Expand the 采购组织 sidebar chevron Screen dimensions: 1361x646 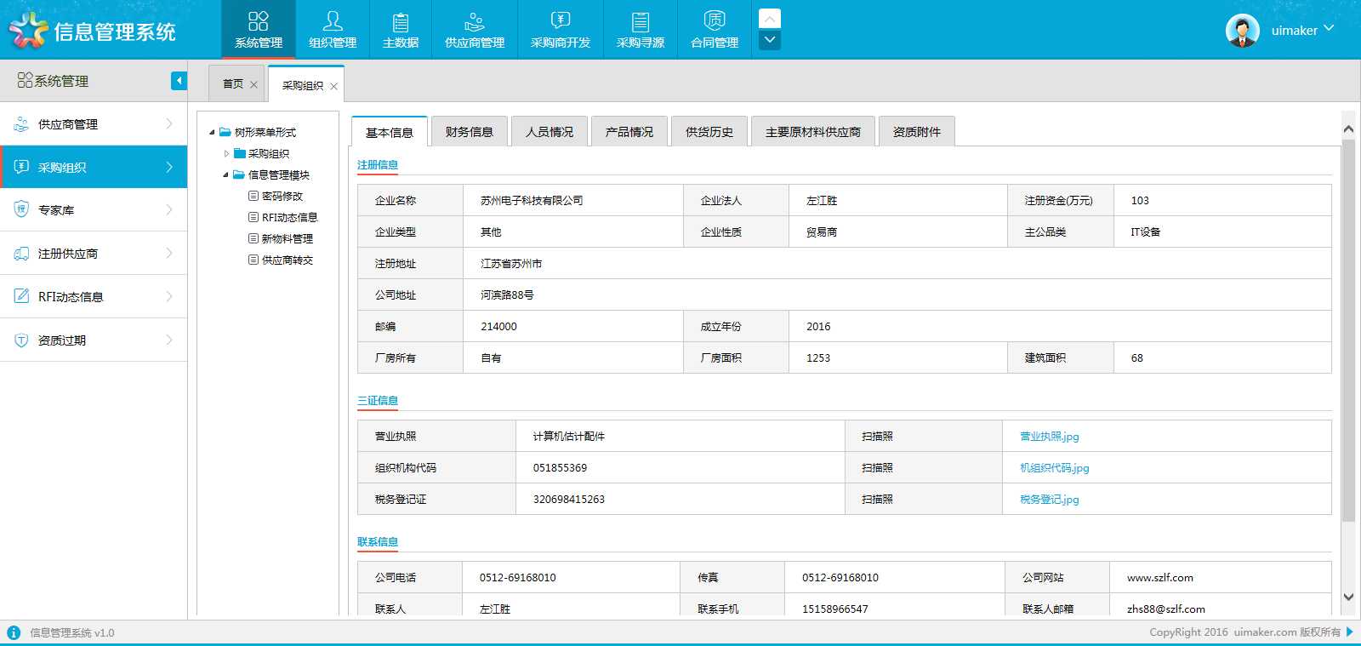(x=169, y=167)
